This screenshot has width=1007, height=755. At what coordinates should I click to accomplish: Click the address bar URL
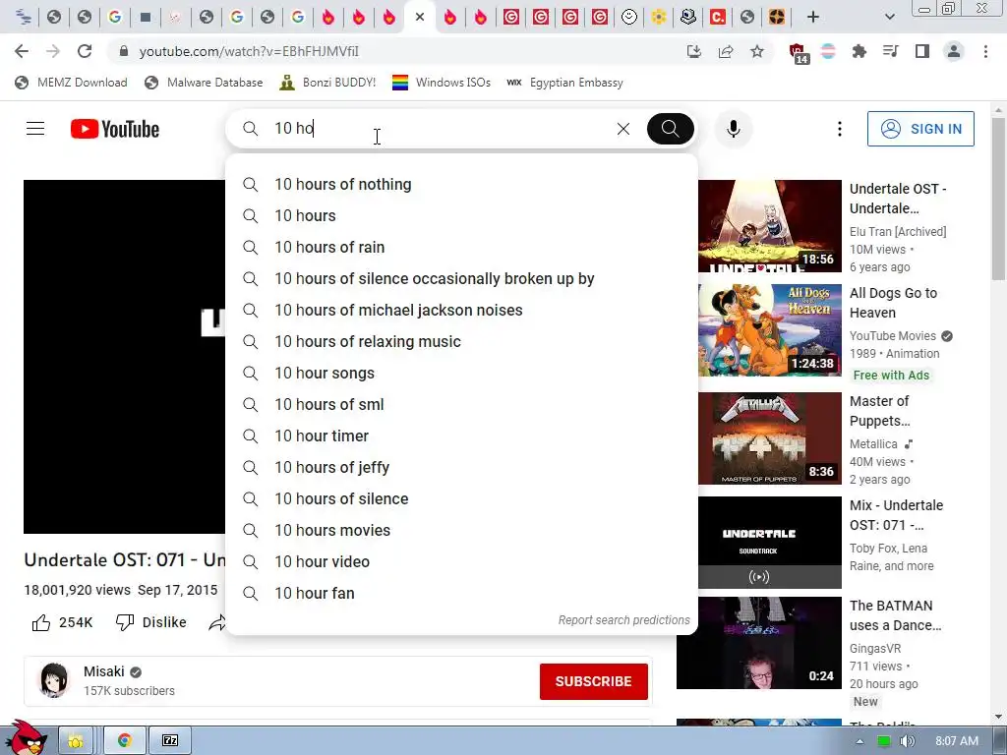[249, 51]
